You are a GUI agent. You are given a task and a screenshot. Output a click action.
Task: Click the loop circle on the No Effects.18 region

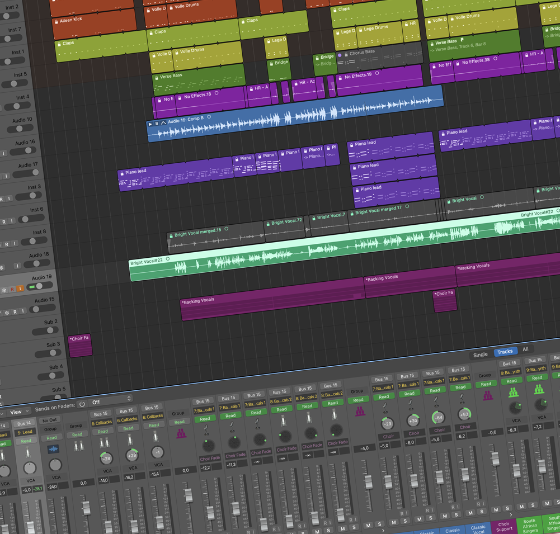[217, 93]
